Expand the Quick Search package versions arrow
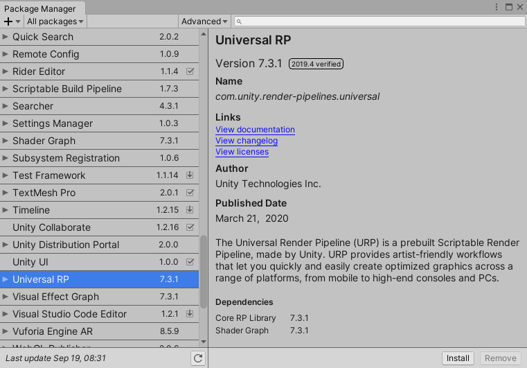The height and width of the screenshot is (368, 527). (x=6, y=37)
